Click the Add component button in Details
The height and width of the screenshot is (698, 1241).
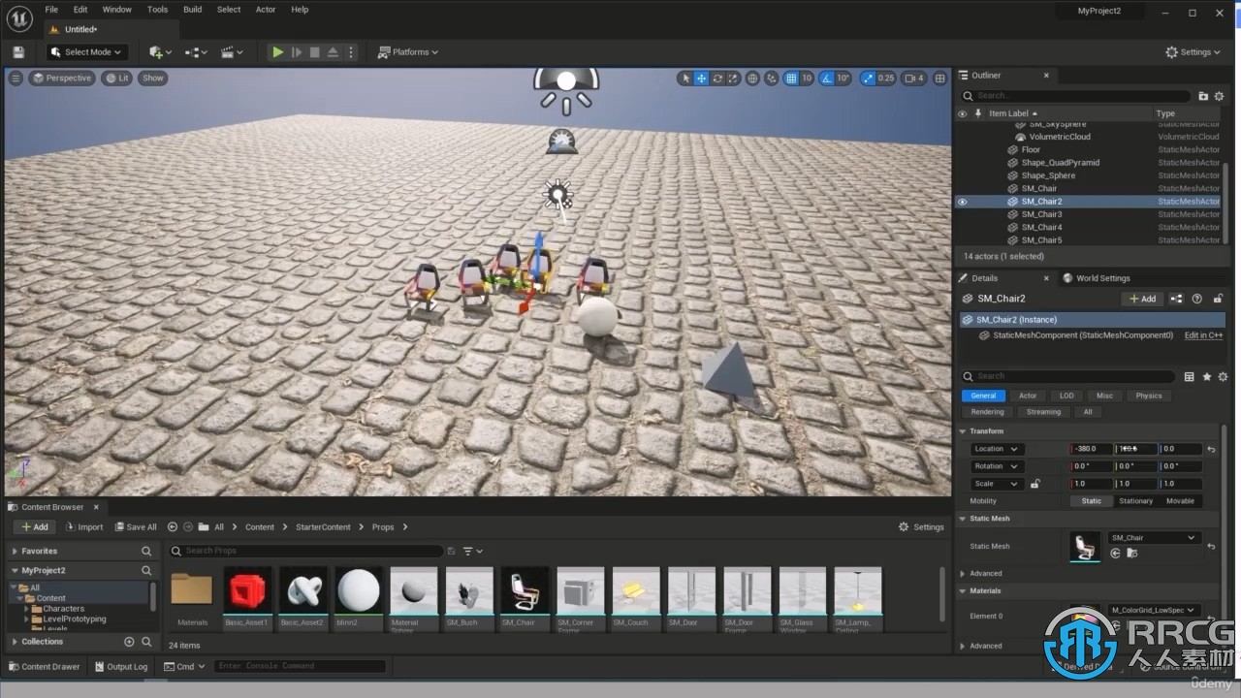[x=1142, y=299]
